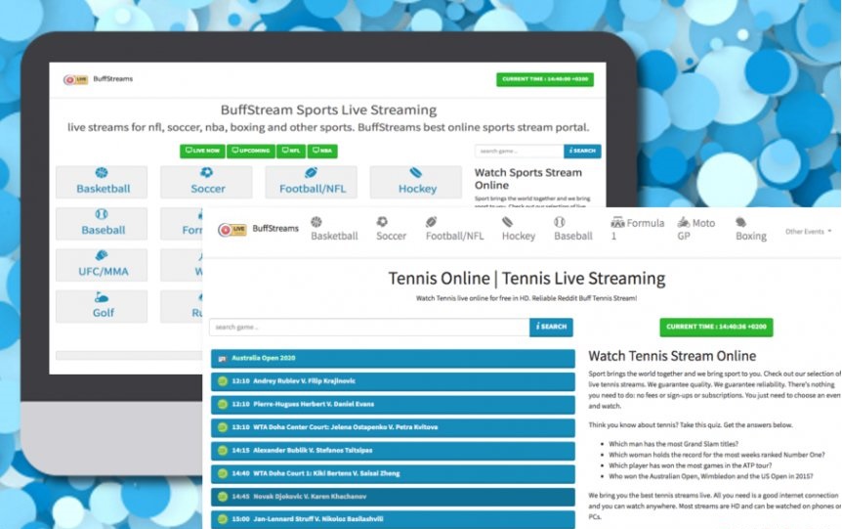Open the UPCOMING green button
This screenshot has height=529, width=842.
coord(251,151)
